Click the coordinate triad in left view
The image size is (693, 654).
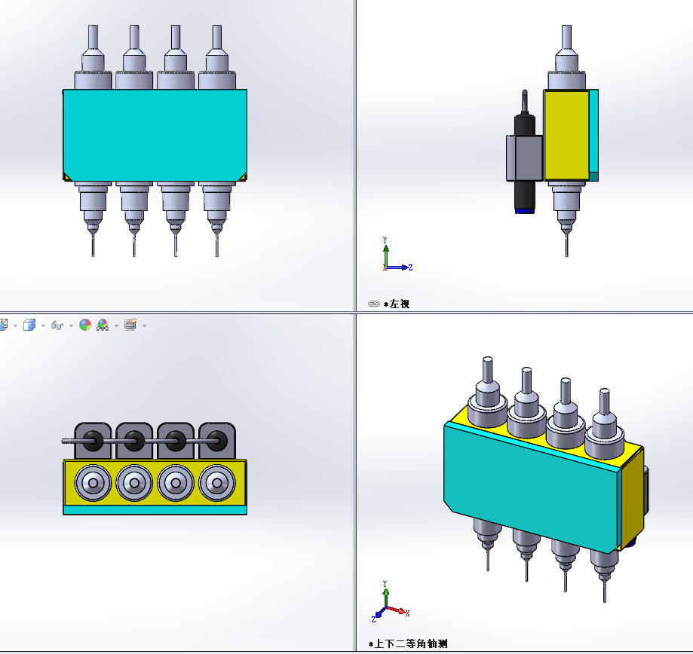click(397, 255)
